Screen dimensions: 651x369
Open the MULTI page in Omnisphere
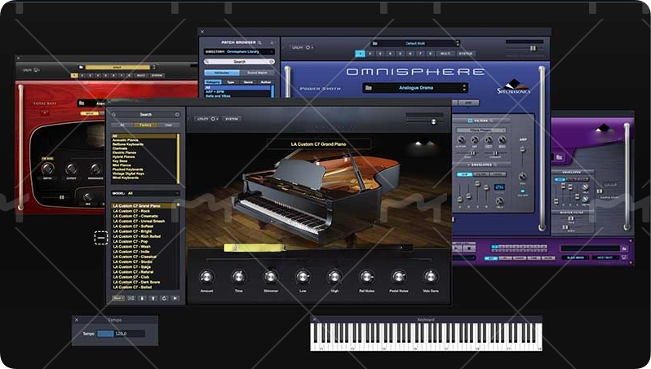pyautogui.click(x=445, y=54)
